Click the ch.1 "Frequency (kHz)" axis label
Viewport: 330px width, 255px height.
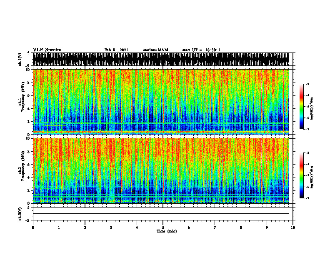coord(23,97)
